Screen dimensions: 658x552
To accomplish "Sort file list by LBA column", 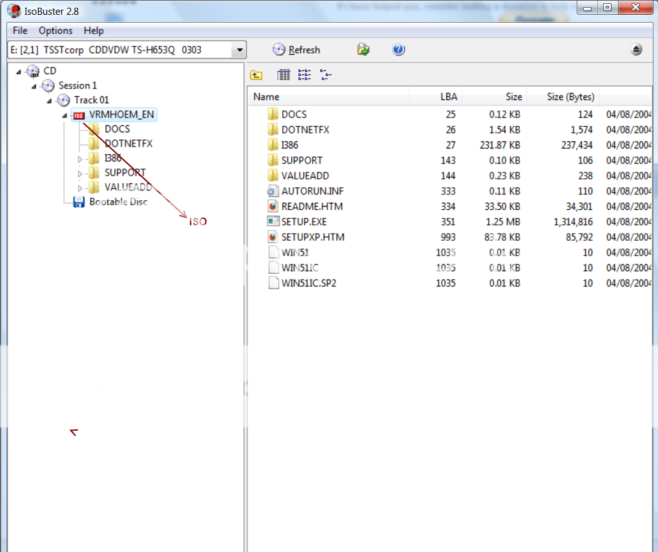I will tap(436, 97).
